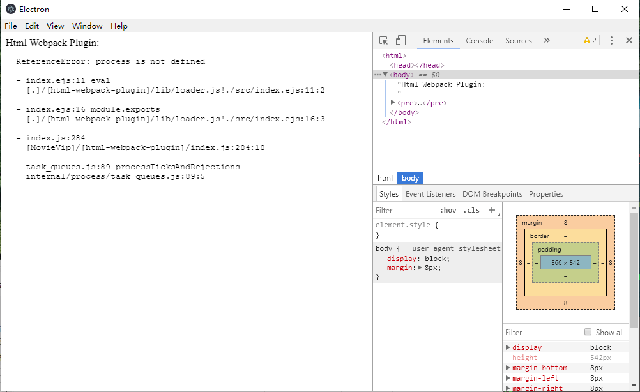The width and height of the screenshot is (640, 392).
Task: Activate the inspect element picker icon
Action: 383,40
